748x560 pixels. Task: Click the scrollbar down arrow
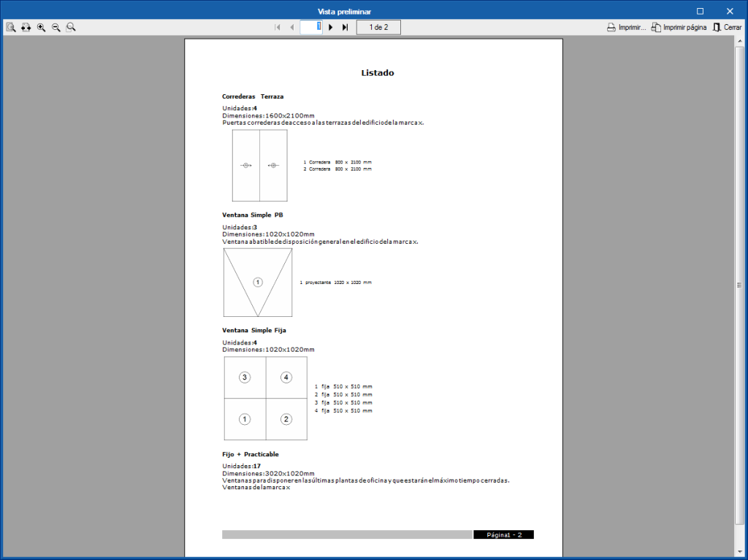tap(739, 552)
